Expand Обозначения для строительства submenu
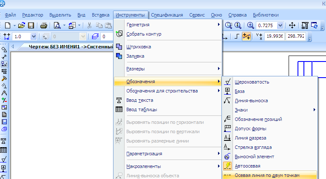Screen dimensions: 326x179 coord(167,91)
